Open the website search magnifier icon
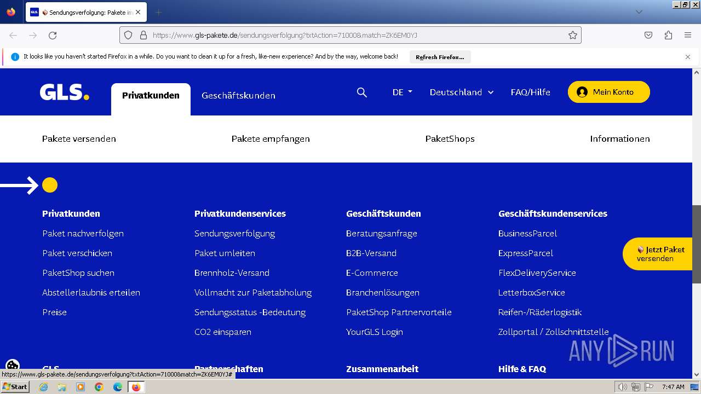Screen dimensions: 701x394 pyautogui.click(x=362, y=92)
